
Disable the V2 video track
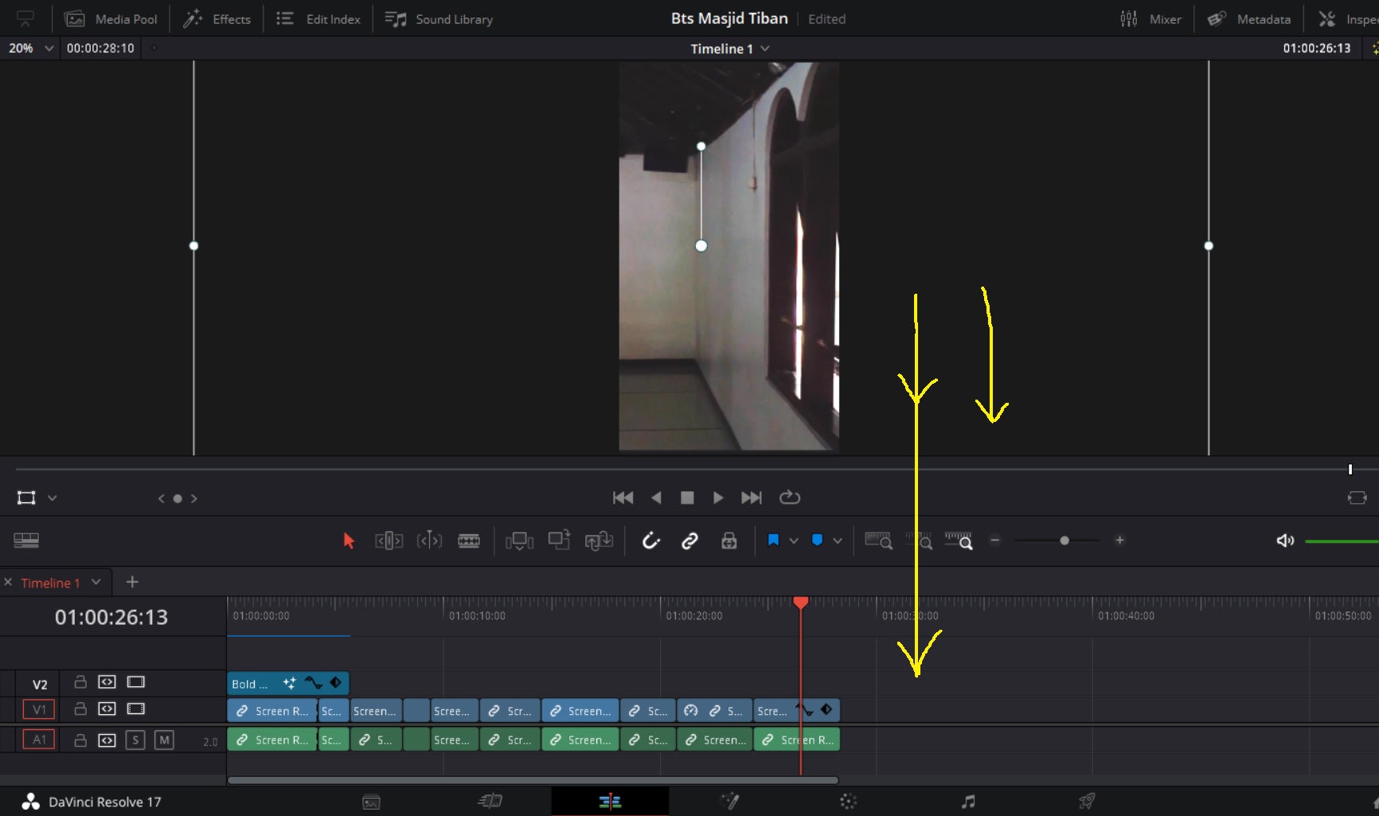136,682
